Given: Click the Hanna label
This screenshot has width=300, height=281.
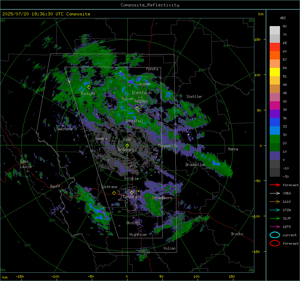Looking at the screenshot, I should click(x=233, y=149).
